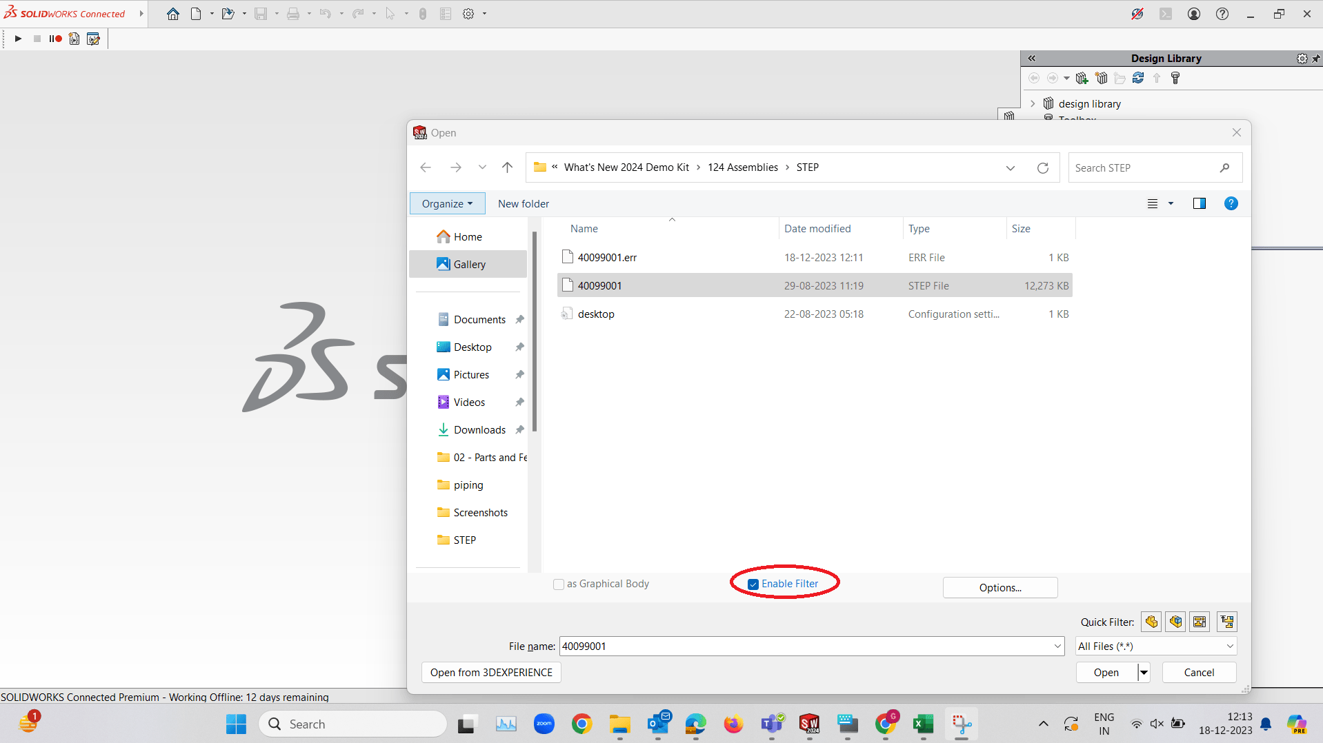The image size is (1323, 743).
Task: Expand the Open button dropdown arrow
Action: click(x=1144, y=673)
